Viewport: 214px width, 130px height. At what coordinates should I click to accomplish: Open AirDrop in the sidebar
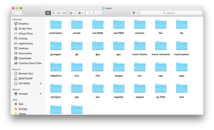pyautogui.click(x=23, y=38)
